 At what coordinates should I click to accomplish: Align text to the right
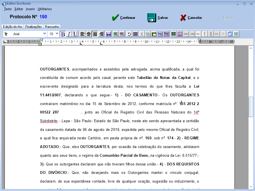click(101, 34)
